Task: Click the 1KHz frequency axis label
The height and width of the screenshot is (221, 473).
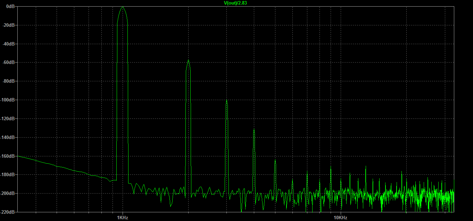Action: pos(123,218)
